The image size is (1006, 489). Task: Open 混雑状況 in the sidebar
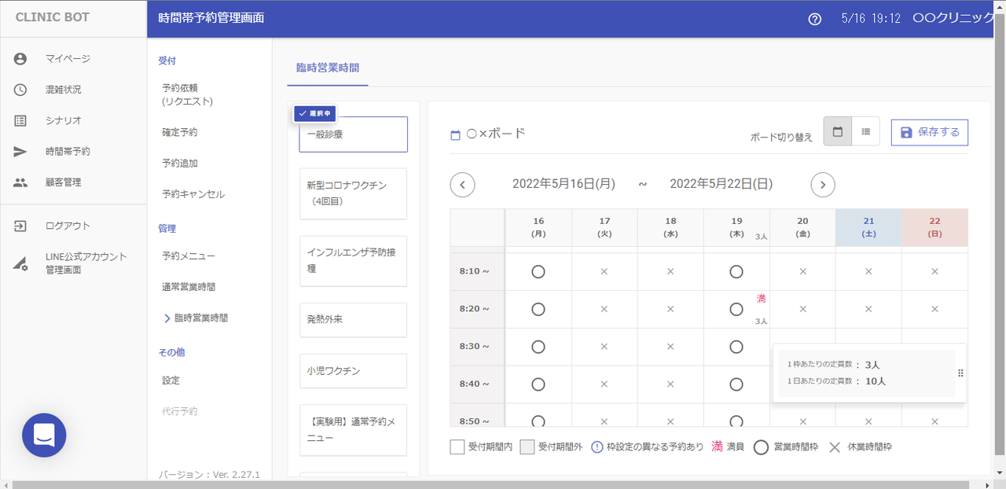coord(63,90)
